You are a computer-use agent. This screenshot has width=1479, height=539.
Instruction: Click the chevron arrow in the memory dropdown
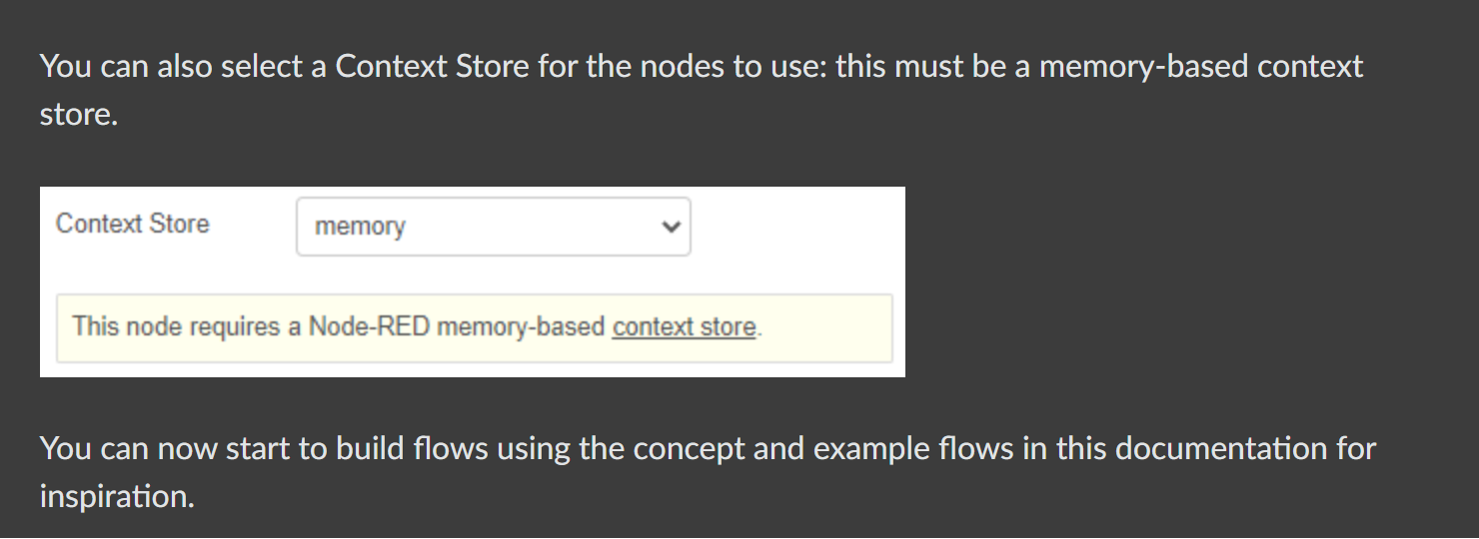[x=670, y=227]
